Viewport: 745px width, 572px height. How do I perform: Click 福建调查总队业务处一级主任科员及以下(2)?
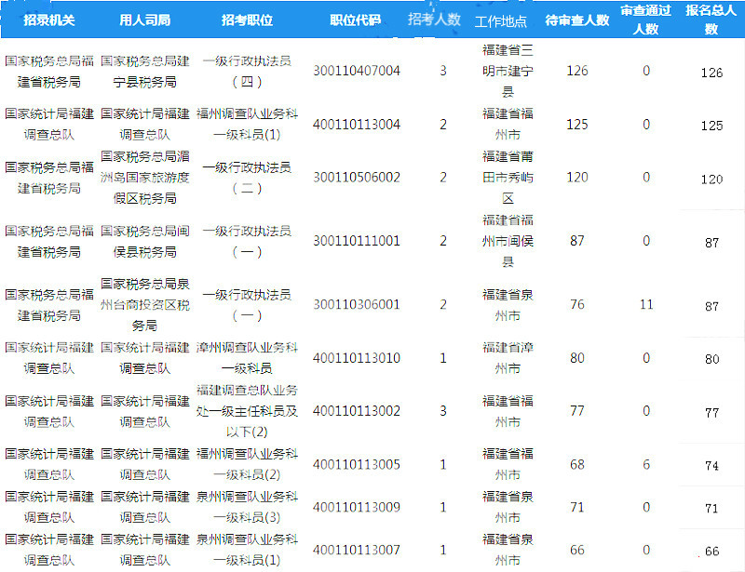(x=247, y=411)
